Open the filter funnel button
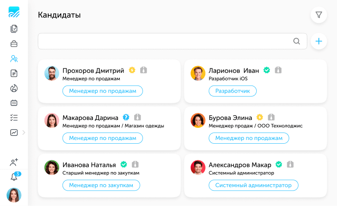 click(x=319, y=15)
